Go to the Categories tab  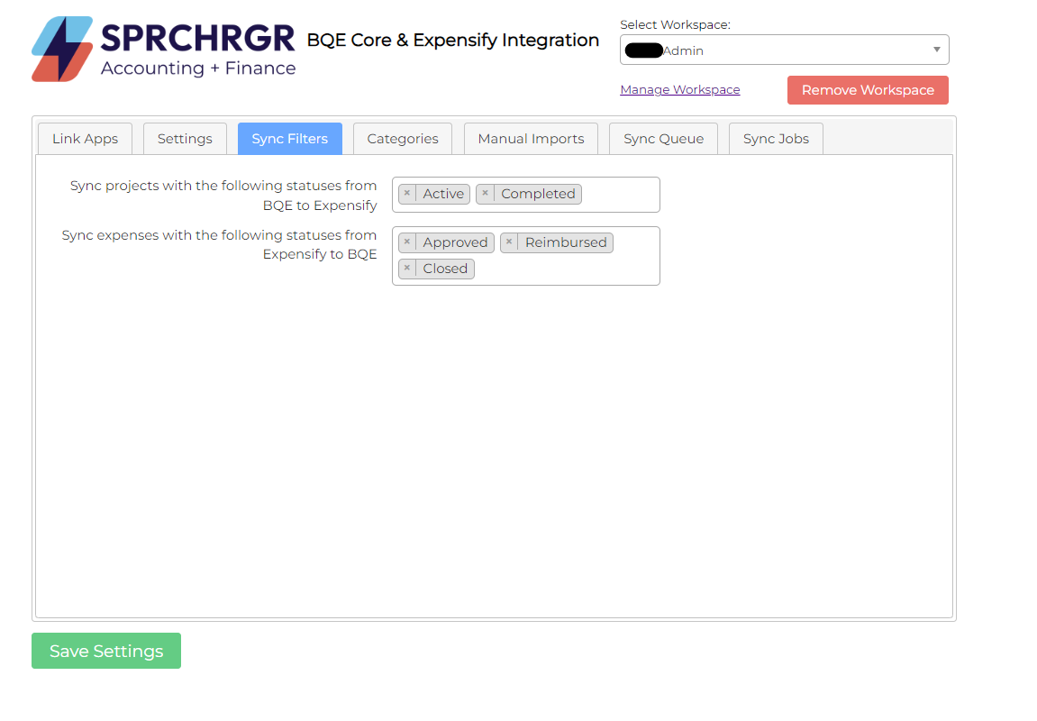pyautogui.click(x=403, y=139)
